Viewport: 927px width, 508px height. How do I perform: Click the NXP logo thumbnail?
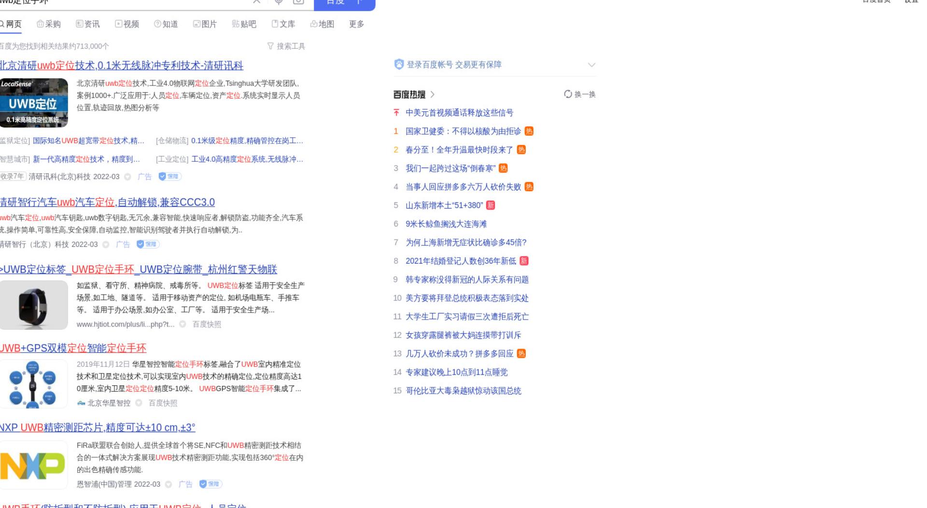point(34,465)
